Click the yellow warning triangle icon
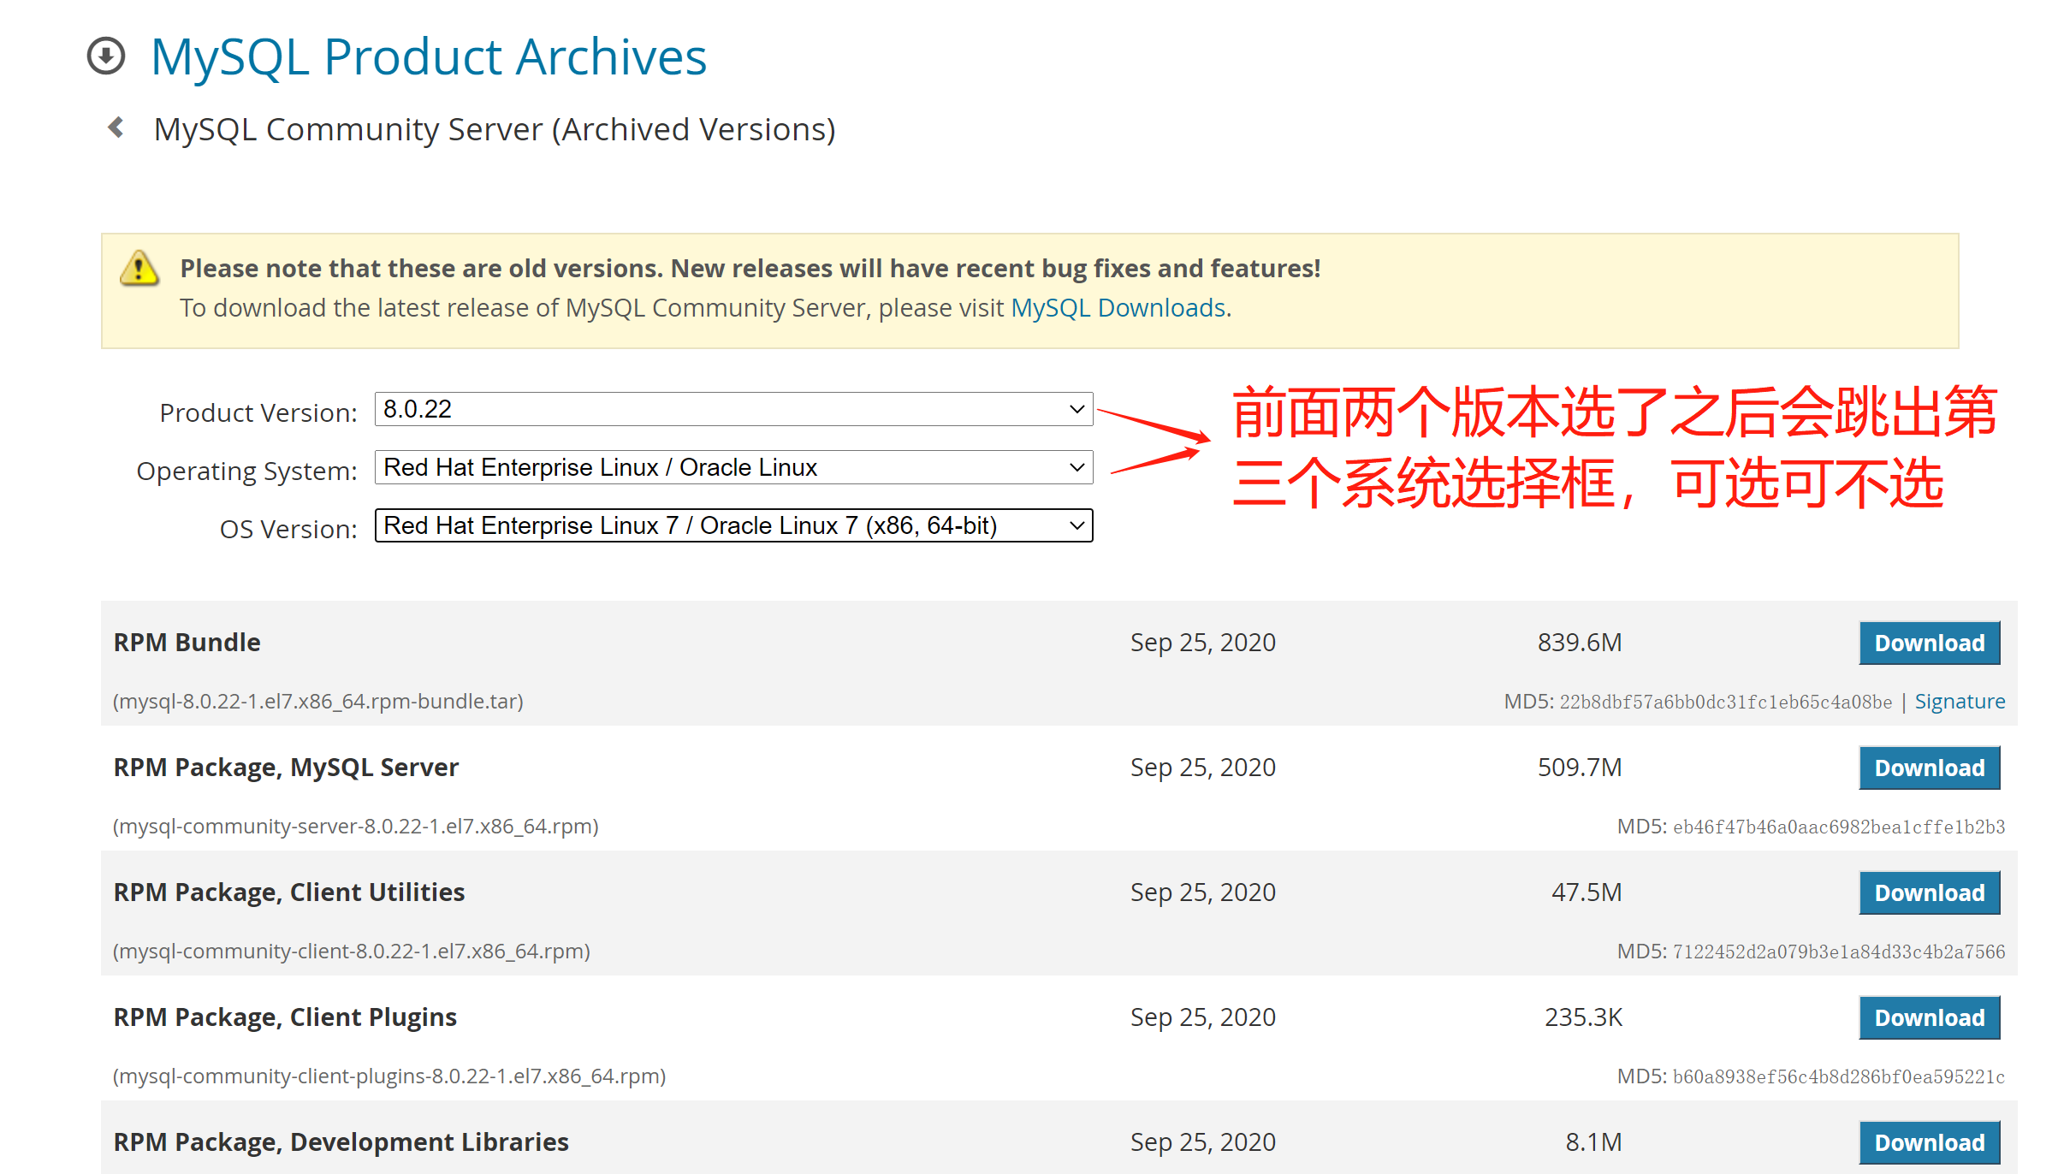The image size is (2064, 1174). tap(139, 269)
